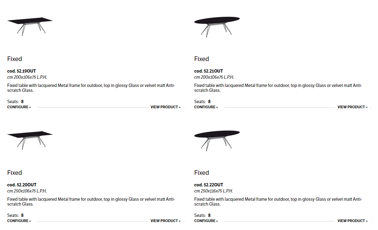
Task: Click the product code text 52.21OUT
Action: [209, 71]
